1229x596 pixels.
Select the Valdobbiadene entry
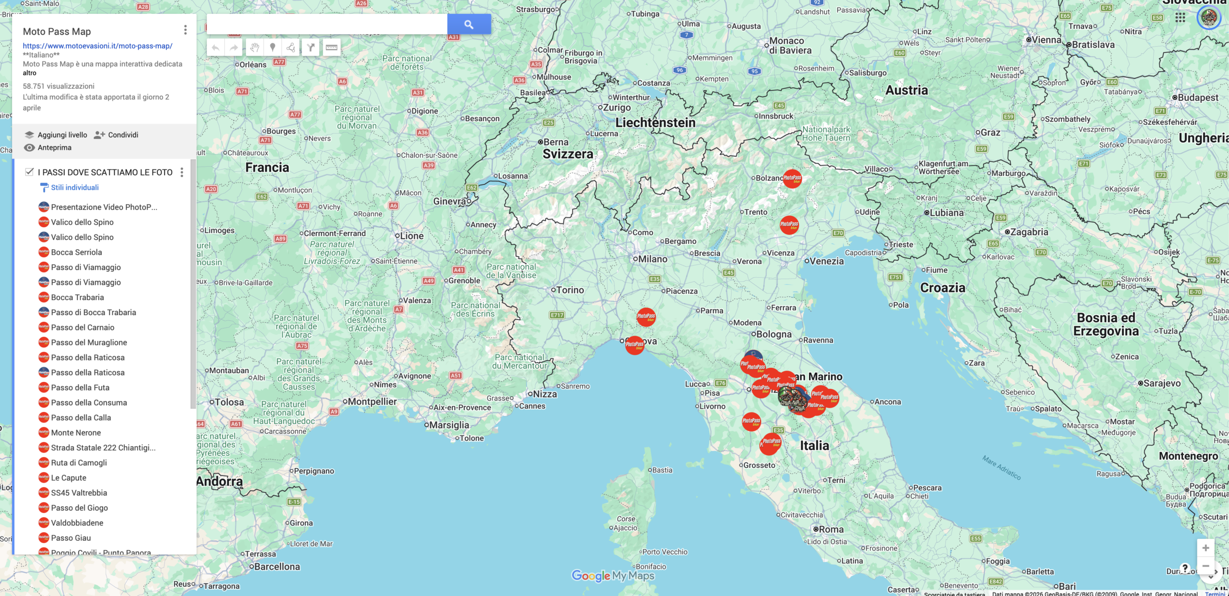pos(77,523)
